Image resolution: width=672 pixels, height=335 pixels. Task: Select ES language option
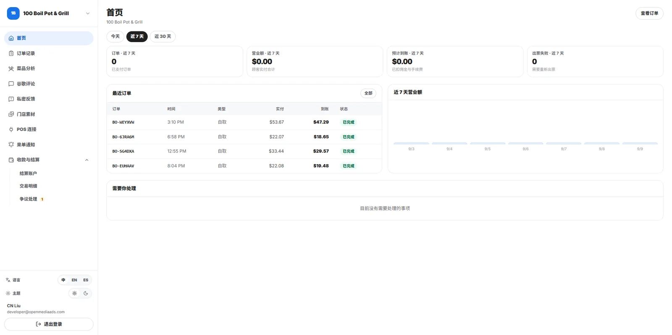[86, 280]
